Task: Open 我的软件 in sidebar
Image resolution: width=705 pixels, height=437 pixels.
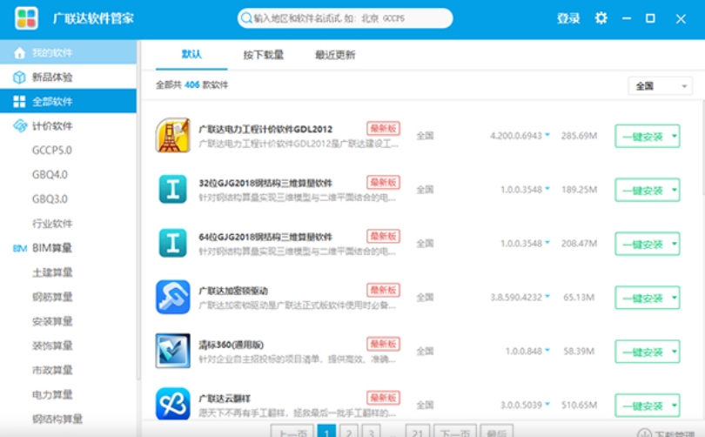Action: click(69, 52)
